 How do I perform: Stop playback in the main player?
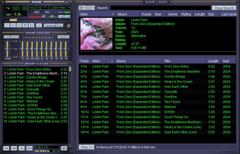click(25, 25)
